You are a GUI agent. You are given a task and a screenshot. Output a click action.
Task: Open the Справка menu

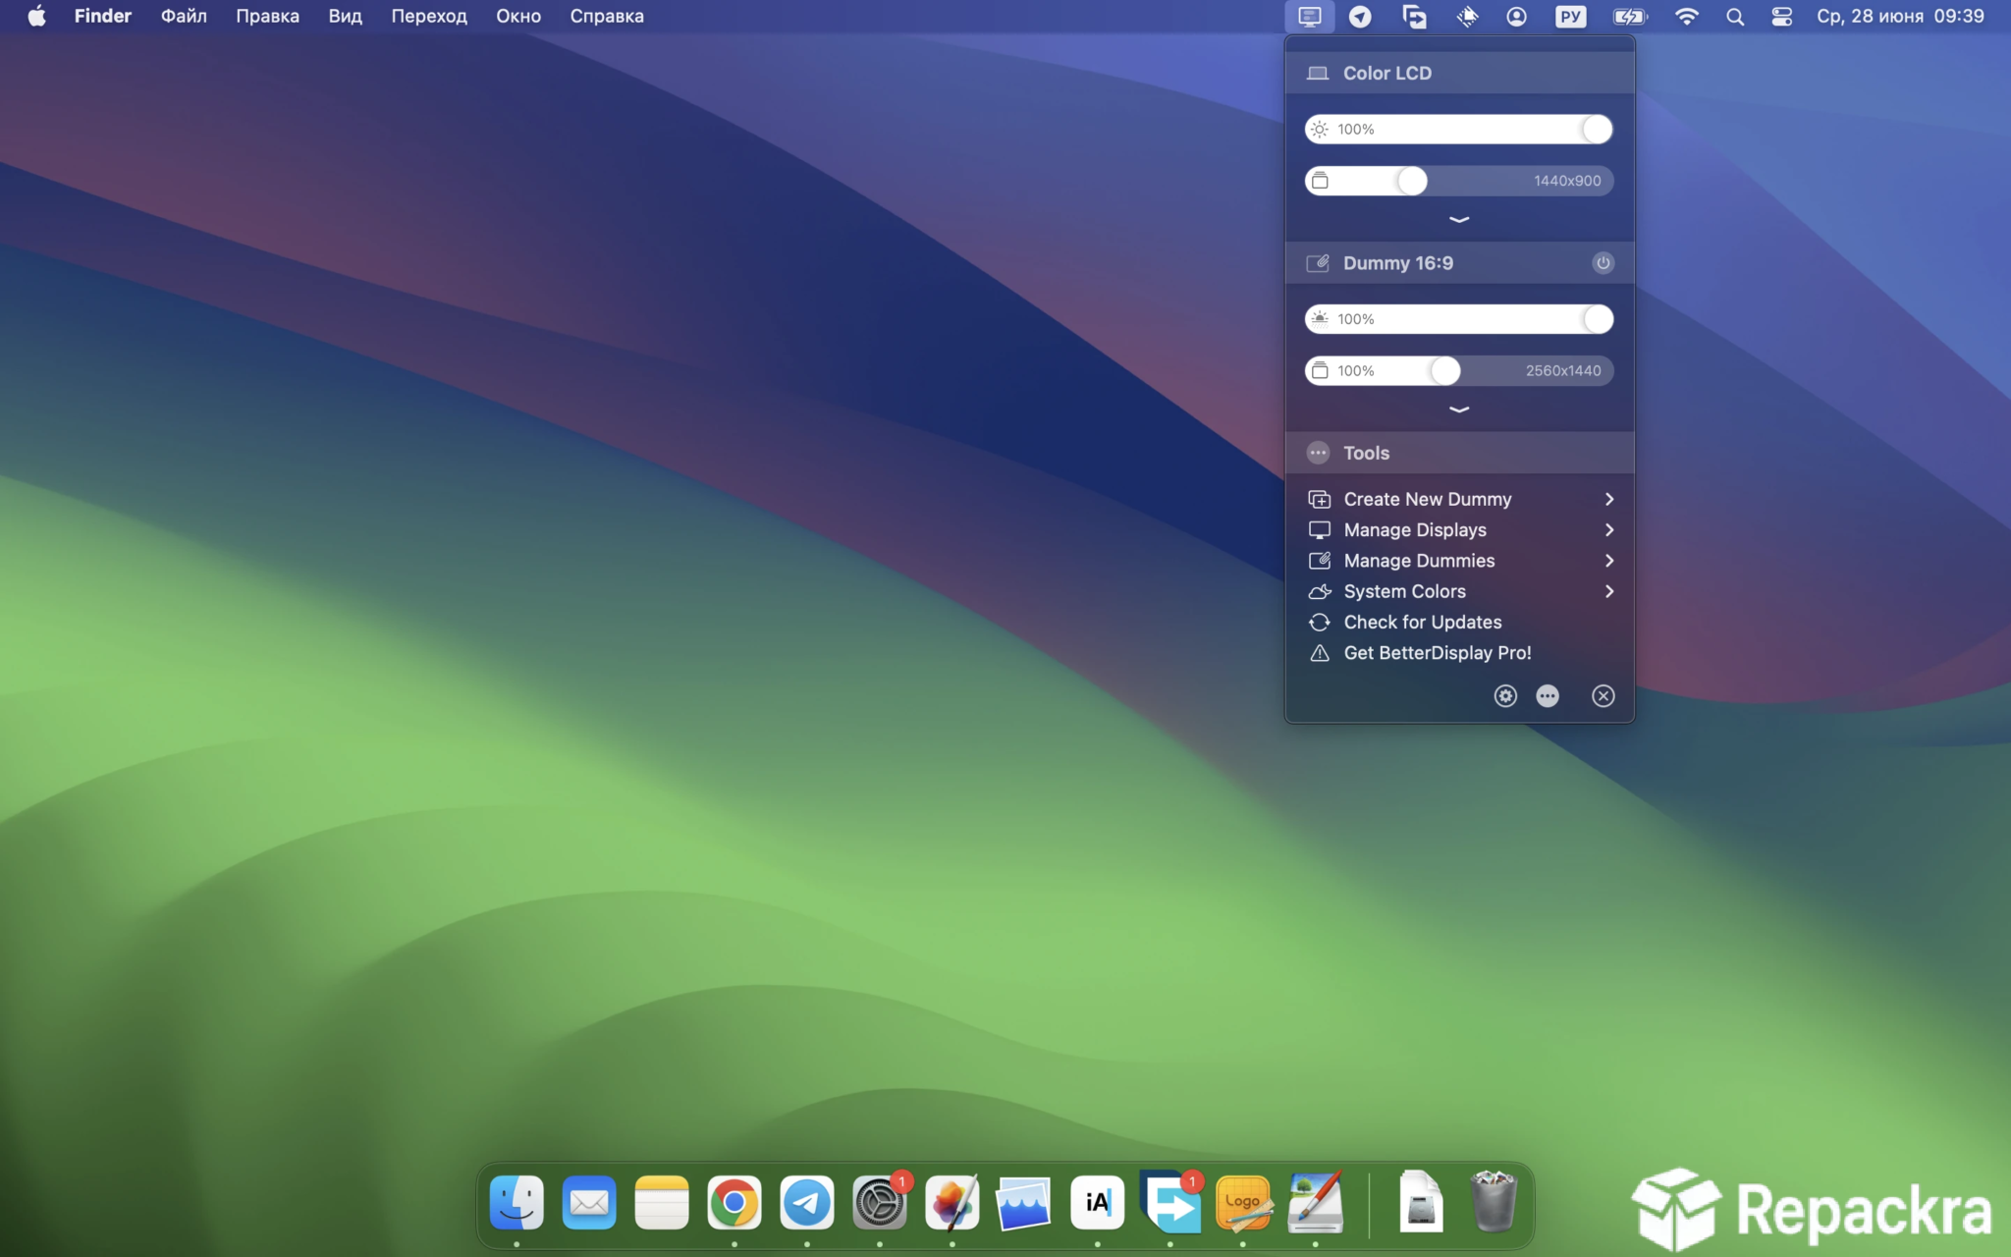(x=607, y=17)
